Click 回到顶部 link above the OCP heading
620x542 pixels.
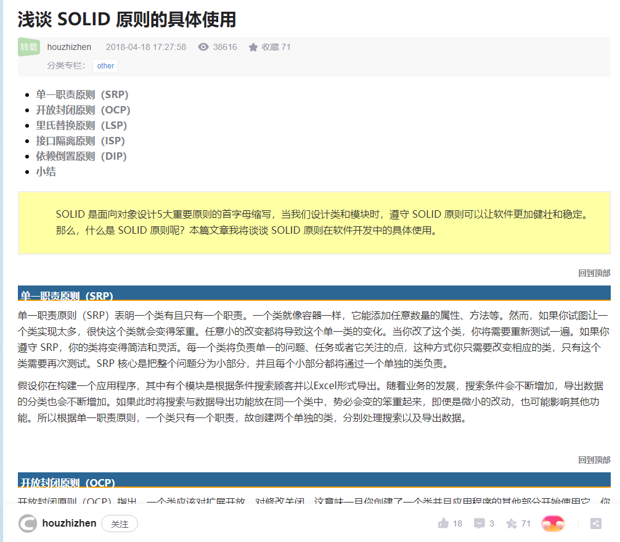point(594,460)
